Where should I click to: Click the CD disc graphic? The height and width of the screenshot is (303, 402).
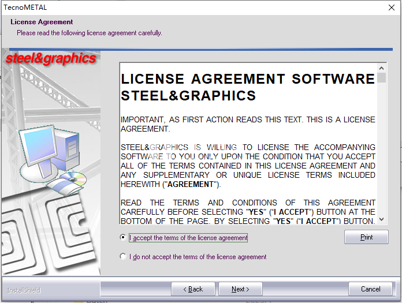coord(73,179)
